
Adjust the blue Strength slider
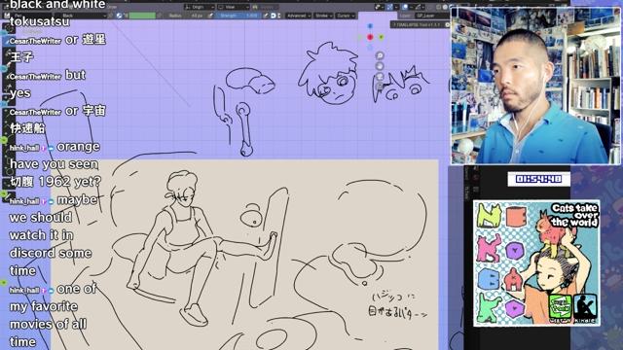click(x=238, y=16)
